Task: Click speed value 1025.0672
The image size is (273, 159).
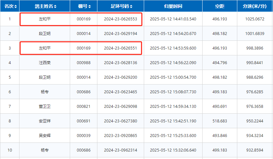Action: point(255,19)
